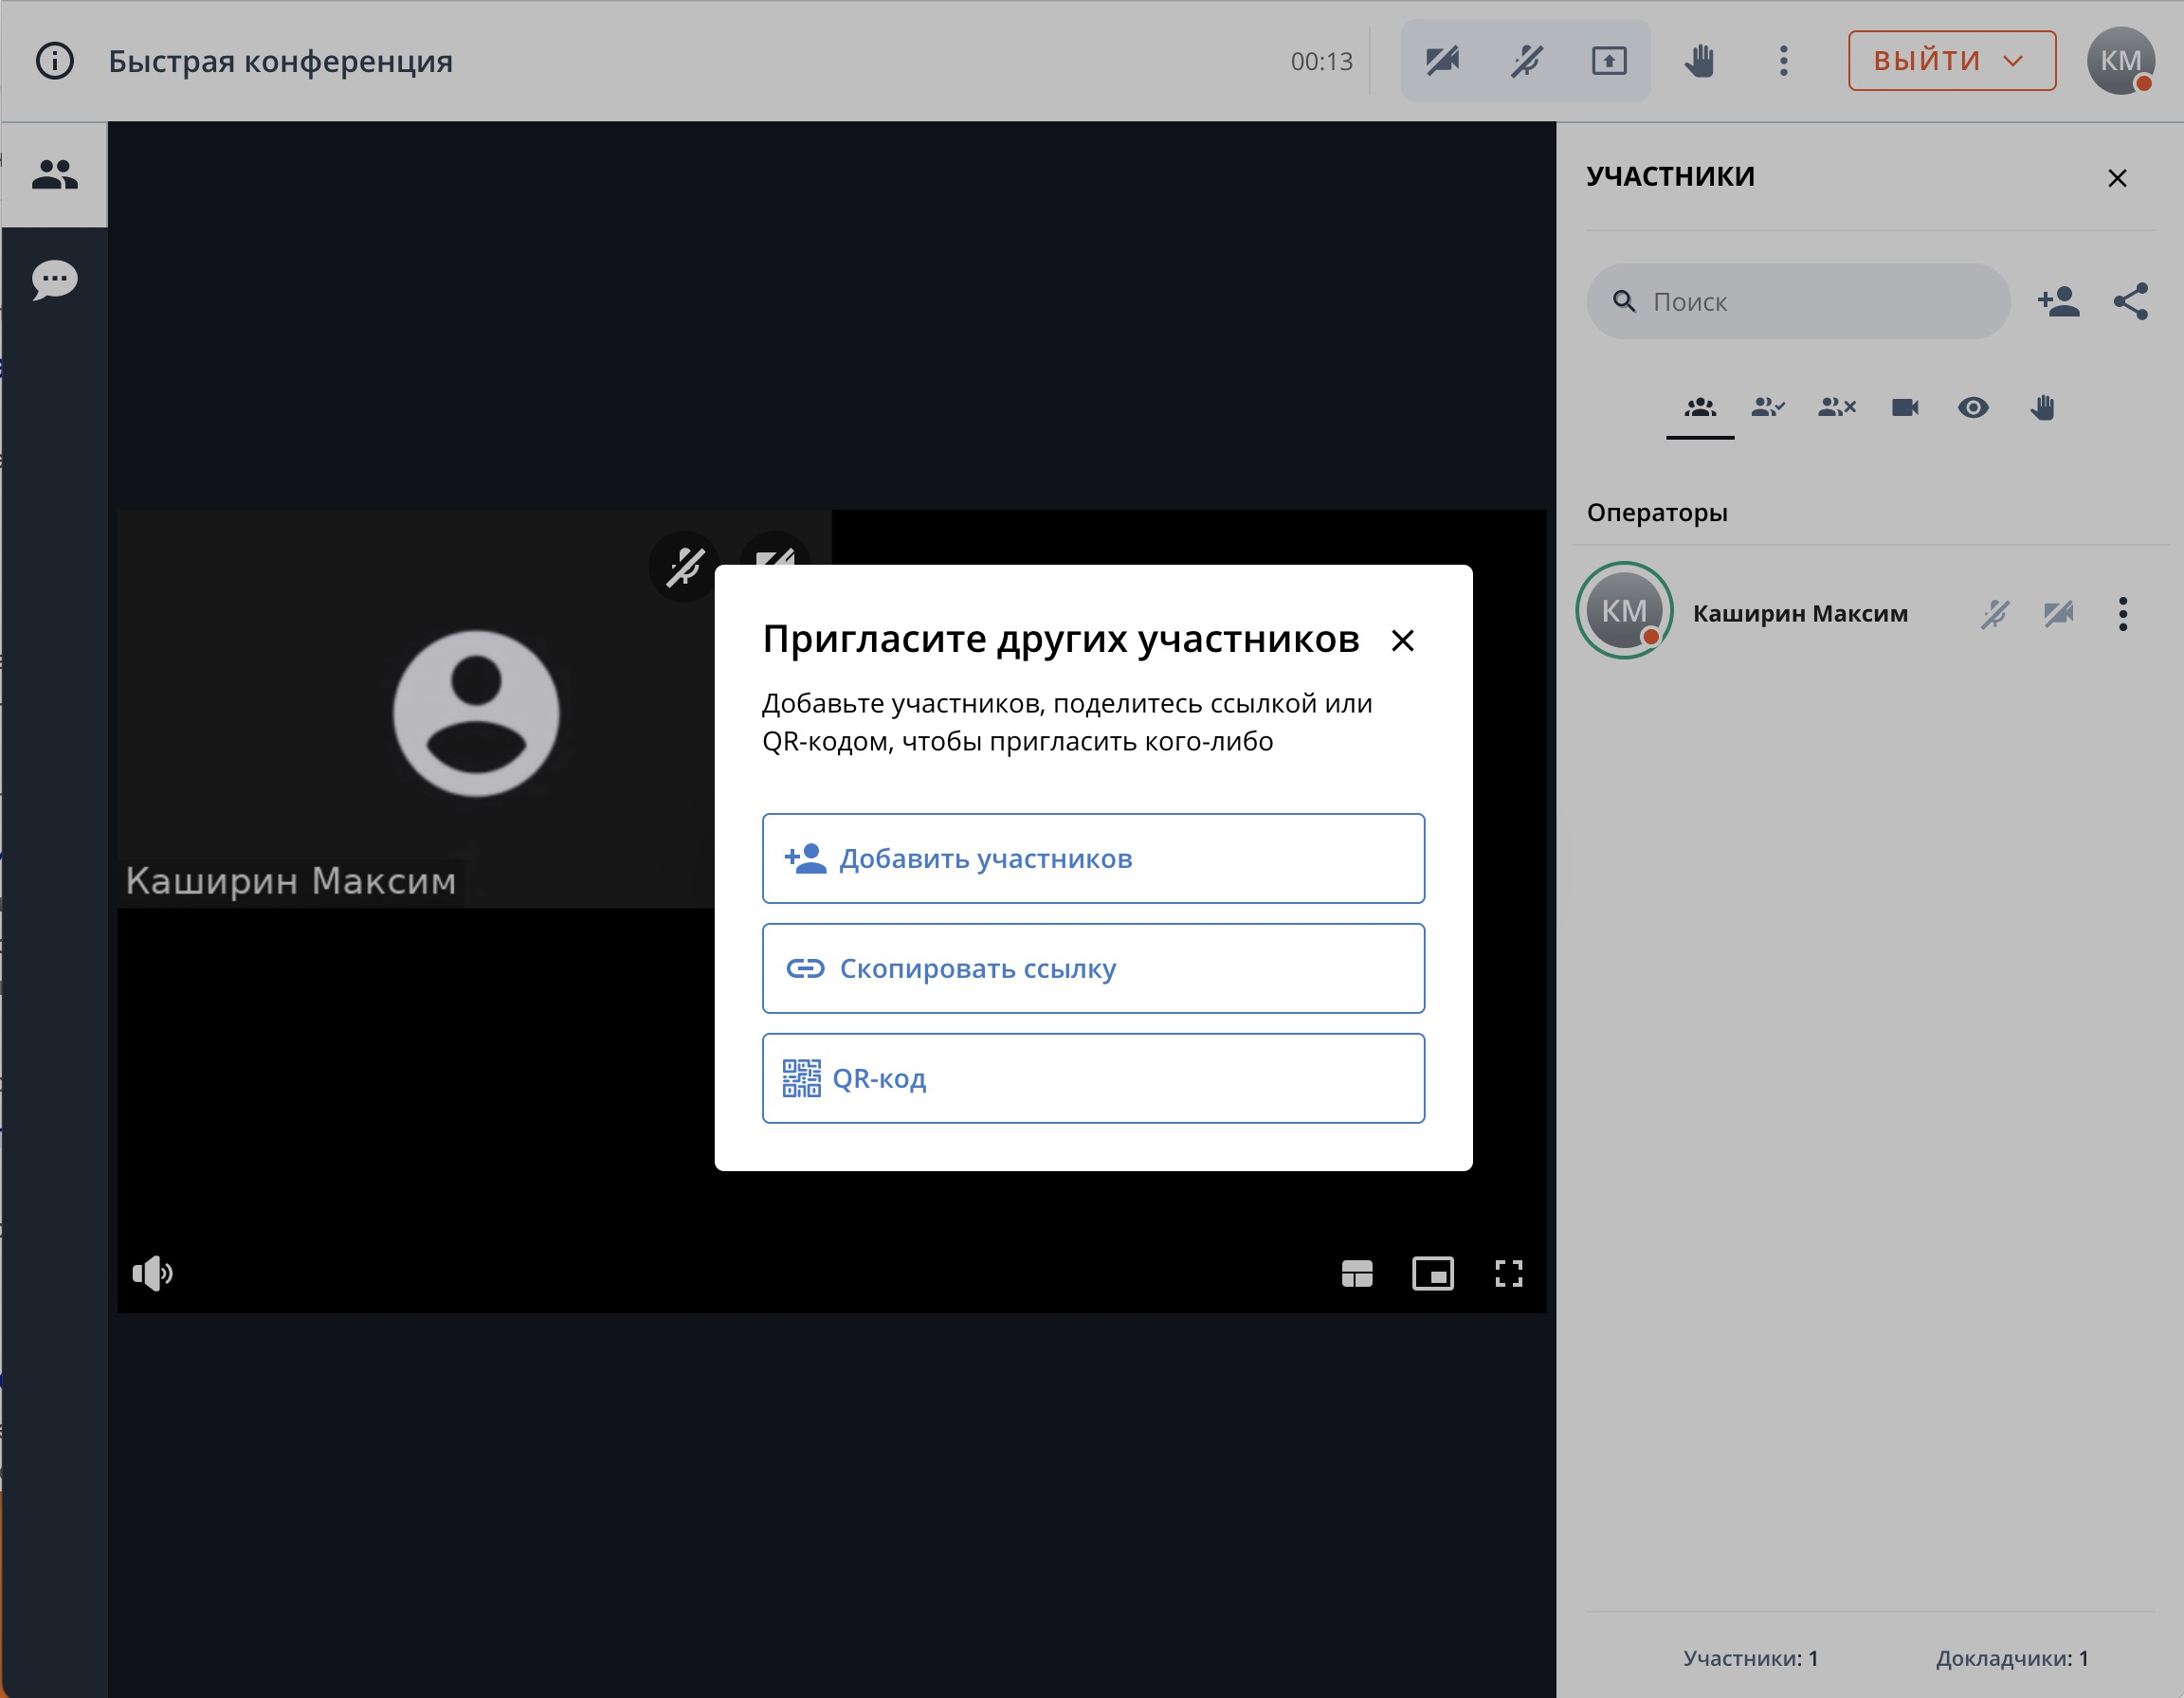Click Каширин Максим video tile placeholder

point(476,714)
